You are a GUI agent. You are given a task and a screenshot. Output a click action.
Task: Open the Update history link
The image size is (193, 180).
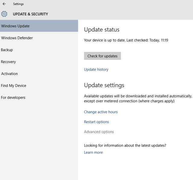(96, 69)
